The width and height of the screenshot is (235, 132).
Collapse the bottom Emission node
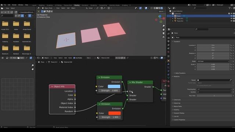point(100,104)
